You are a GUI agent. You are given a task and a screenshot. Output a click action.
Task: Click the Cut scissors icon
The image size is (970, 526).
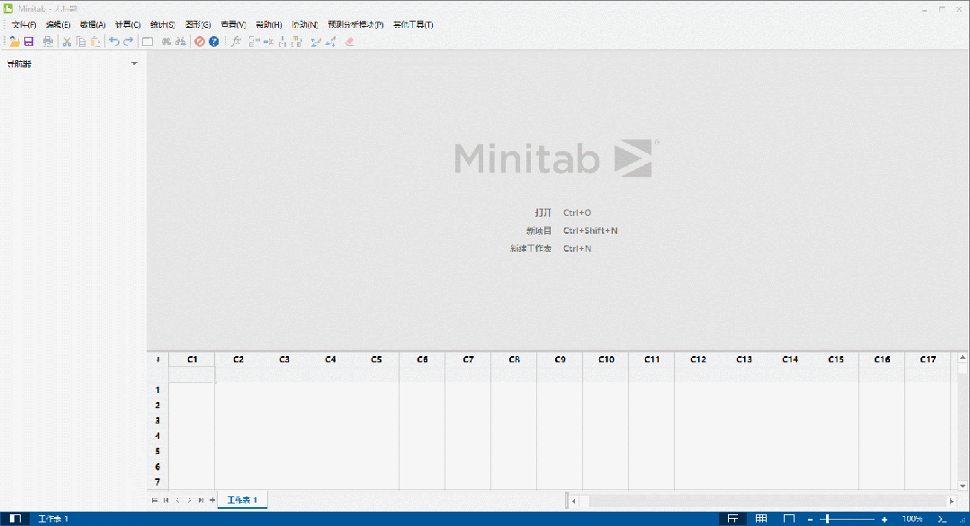click(x=67, y=41)
